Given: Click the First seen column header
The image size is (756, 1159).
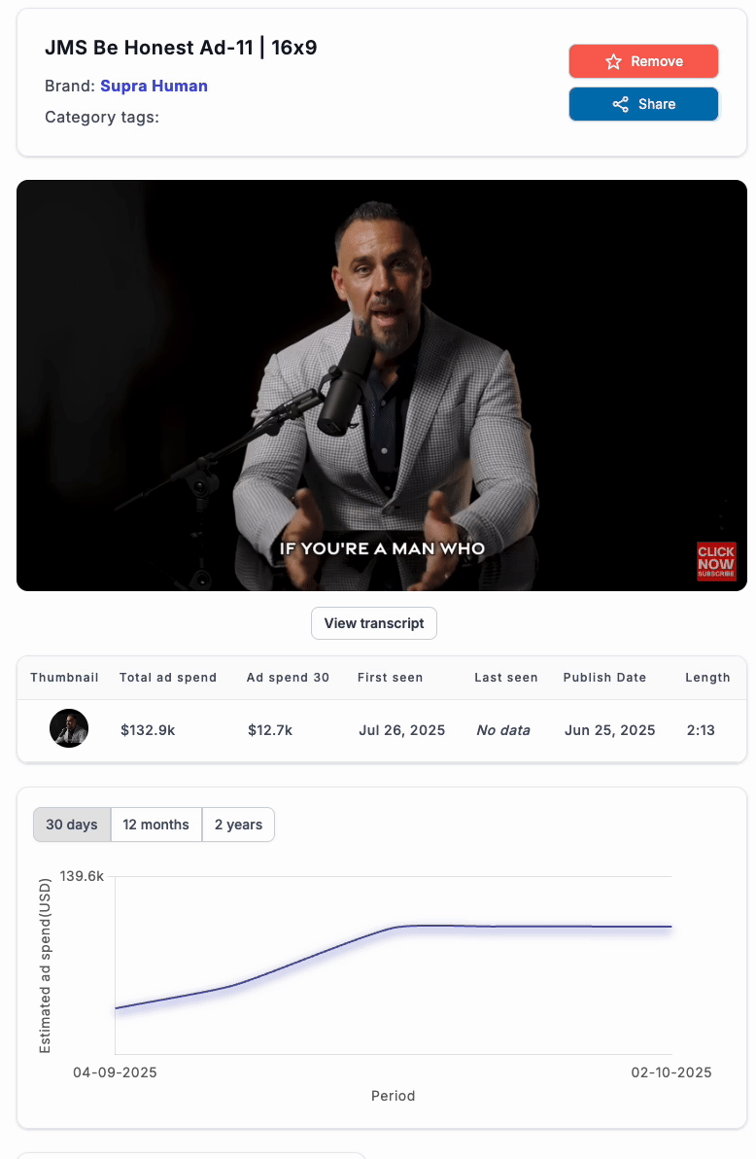Looking at the screenshot, I should pos(390,678).
